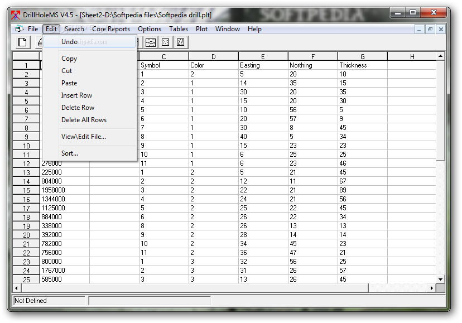Select column C header
Image resolution: width=462 pixels, height=323 pixels.
[x=164, y=56]
